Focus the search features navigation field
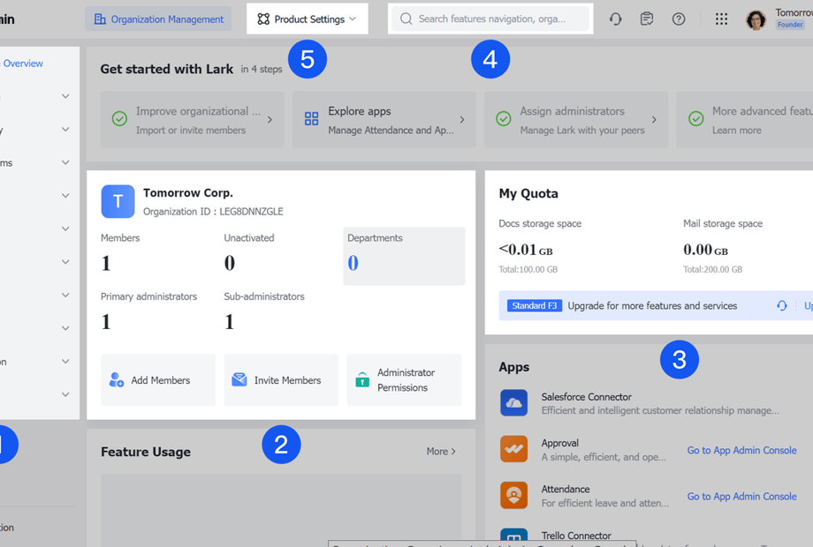This screenshot has width=813, height=547. (490, 19)
